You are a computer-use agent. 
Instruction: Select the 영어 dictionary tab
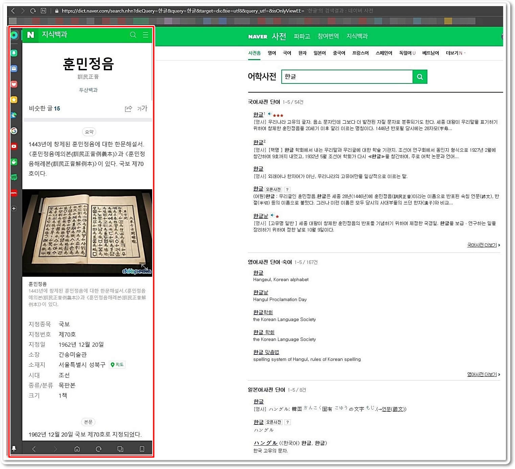(272, 53)
